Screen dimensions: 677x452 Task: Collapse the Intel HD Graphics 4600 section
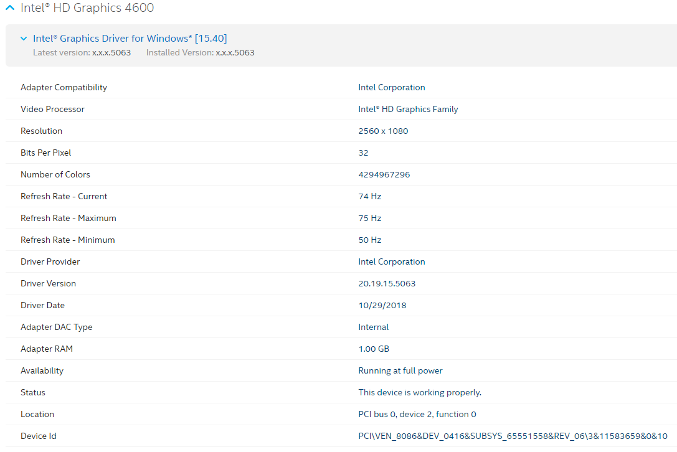pyautogui.click(x=10, y=7)
